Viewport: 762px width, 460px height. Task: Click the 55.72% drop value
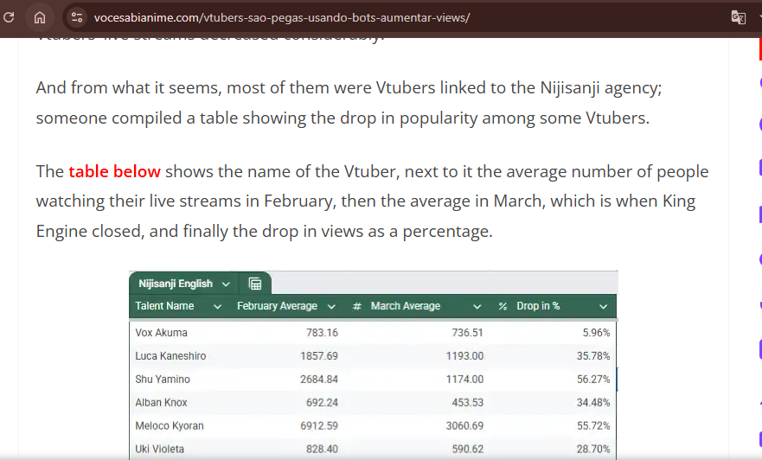(x=593, y=426)
